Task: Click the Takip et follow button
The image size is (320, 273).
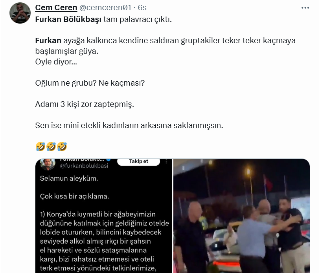Action: [138, 161]
